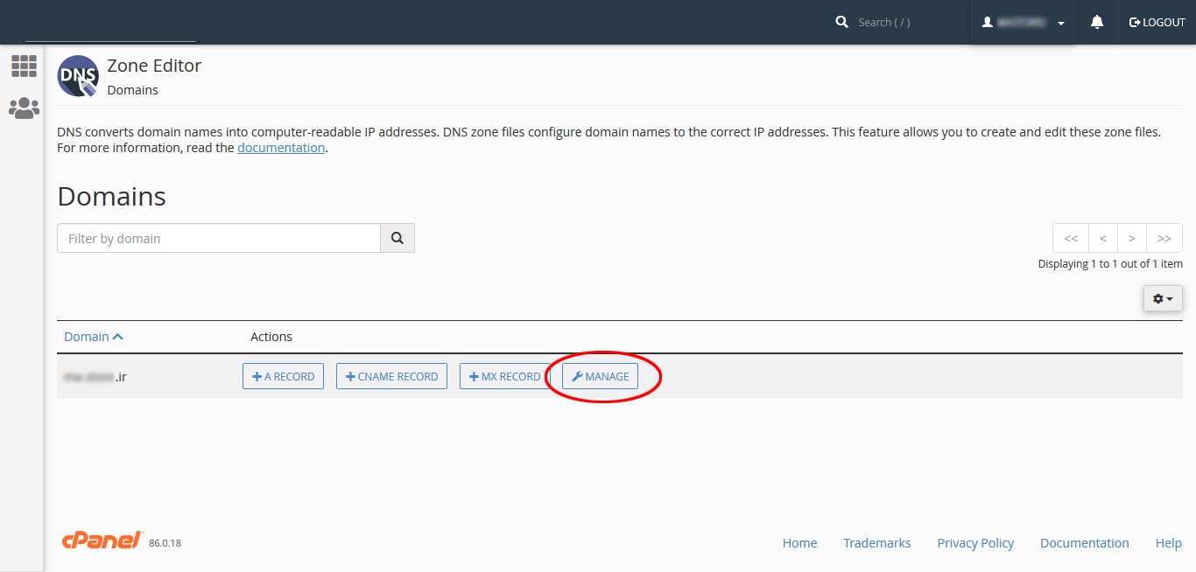This screenshot has height=572, width=1196.
Task: Click the version number 86.0.18
Action: (165, 543)
